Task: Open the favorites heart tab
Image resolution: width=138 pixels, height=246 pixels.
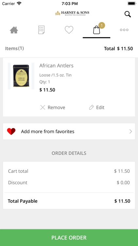Action: (69, 30)
